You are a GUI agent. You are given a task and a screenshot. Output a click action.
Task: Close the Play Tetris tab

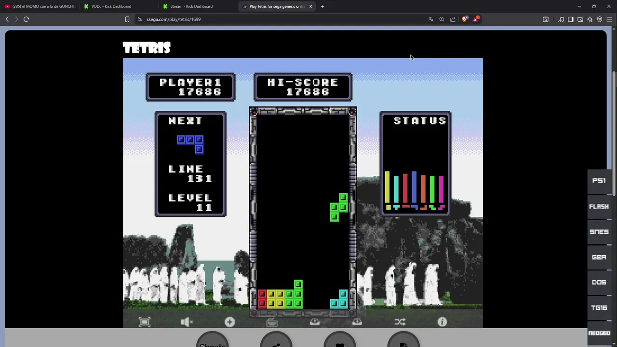(x=310, y=6)
